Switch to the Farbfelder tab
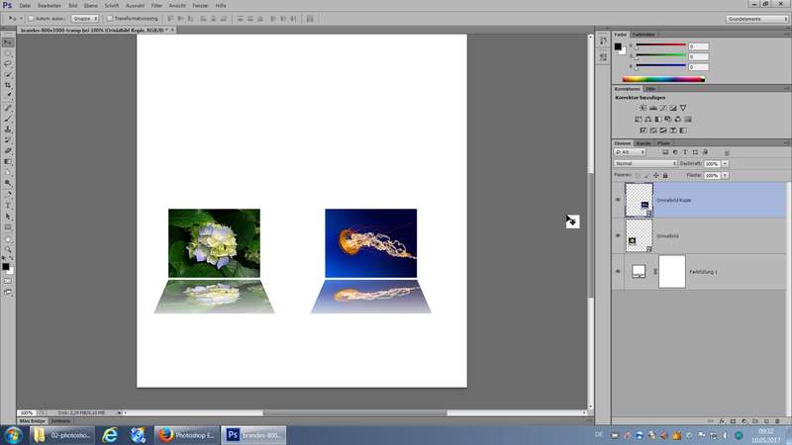The height and width of the screenshot is (445, 792). pos(643,35)
